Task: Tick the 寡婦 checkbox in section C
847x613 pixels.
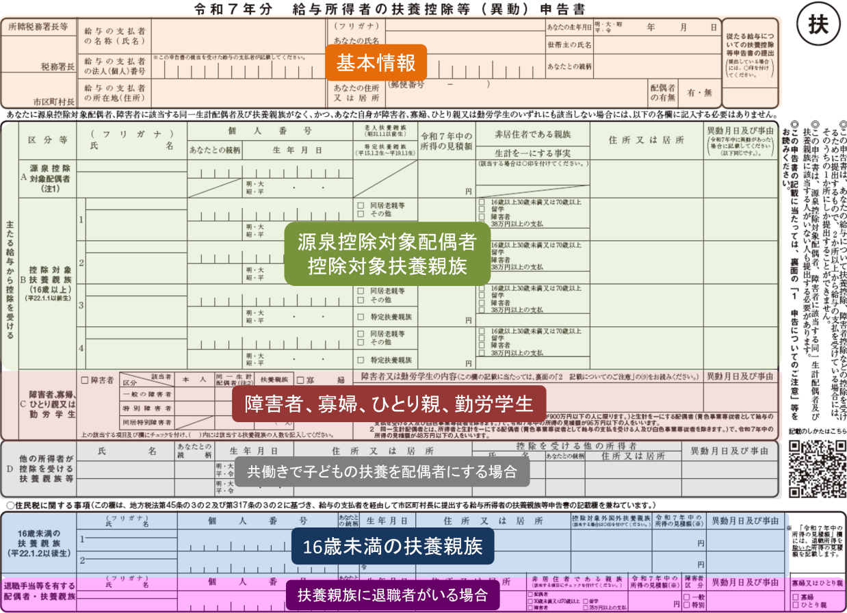Action: 300,380
